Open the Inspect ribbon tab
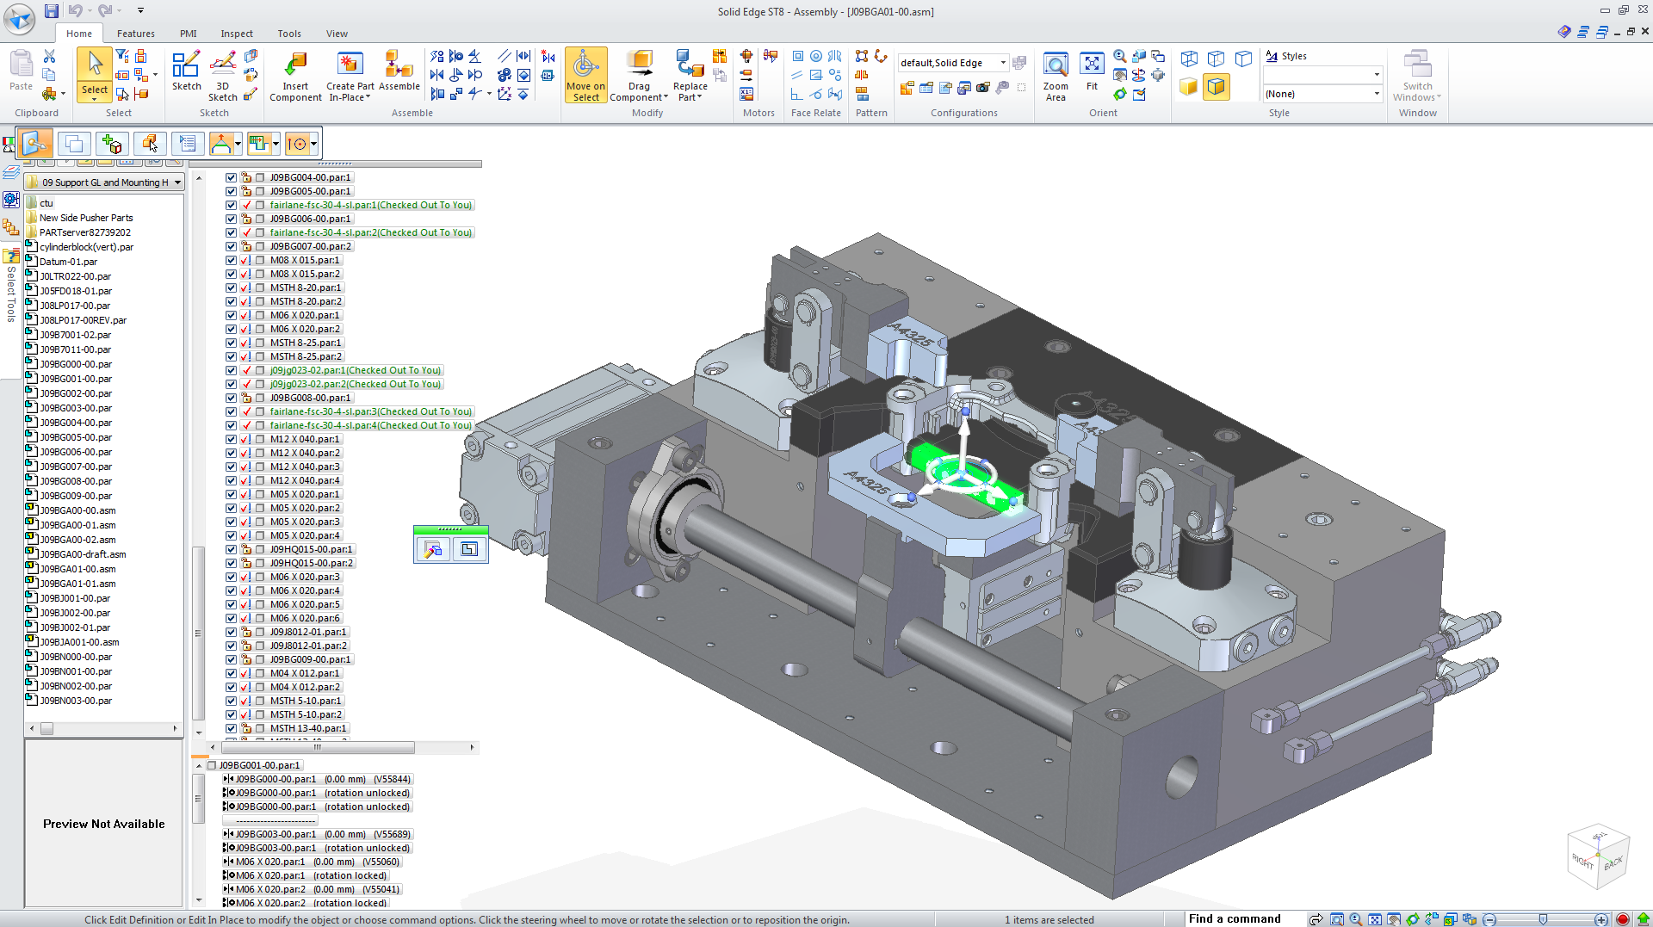The width and height of the screenshot is (1653, 927). 237,34
